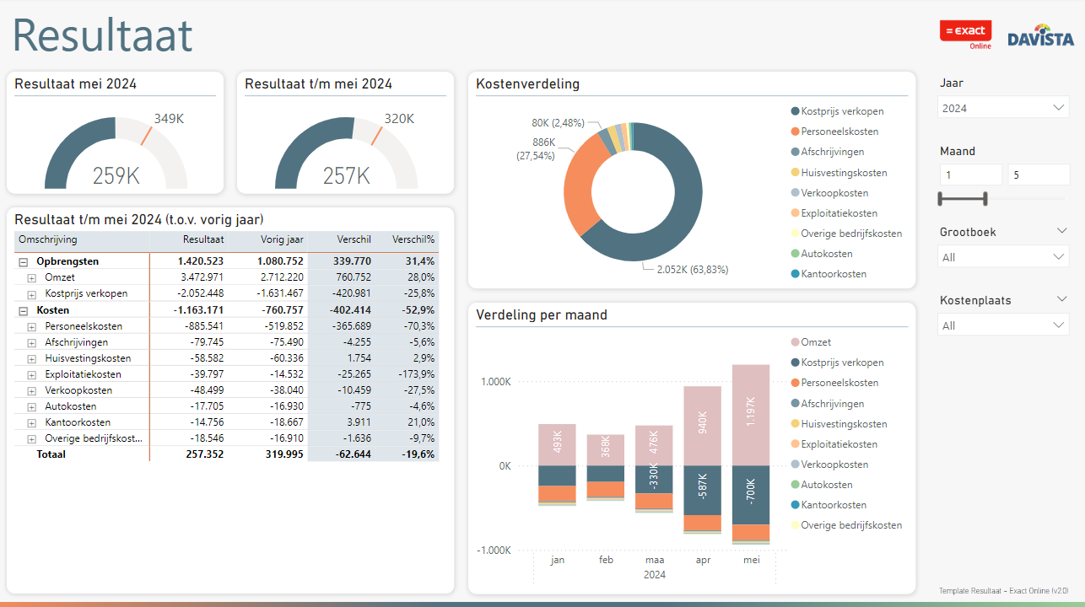Click the Huisvestingskosten legend marker in Kostenverdeling
The image size is (1085, 607).
coord(795,173)
